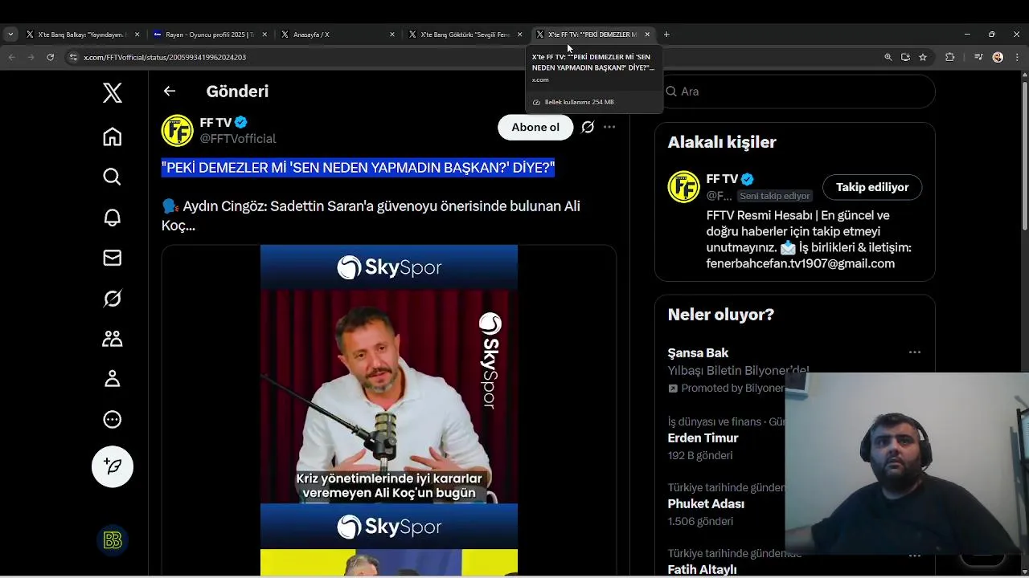The height and width of the screenshot is (578, 1029).
Task: Close the 'Anasayfa / X' tab
Action: point(392,35)
